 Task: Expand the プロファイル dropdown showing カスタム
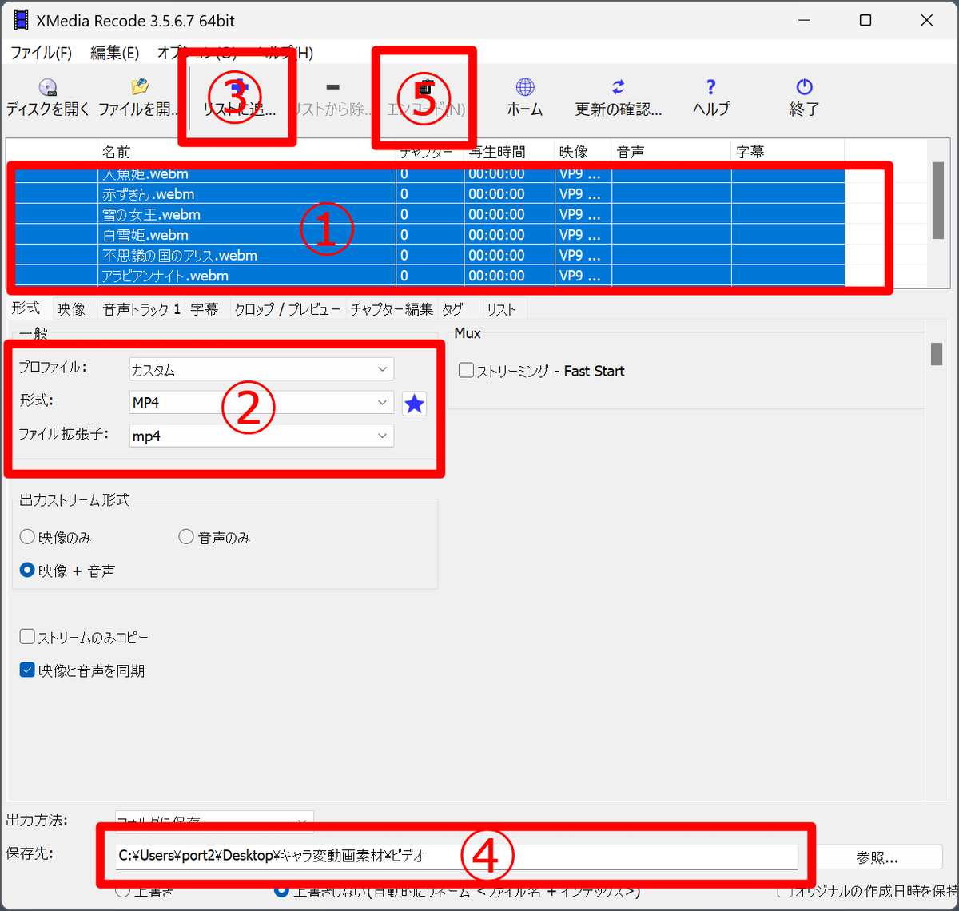coord(261,369)
